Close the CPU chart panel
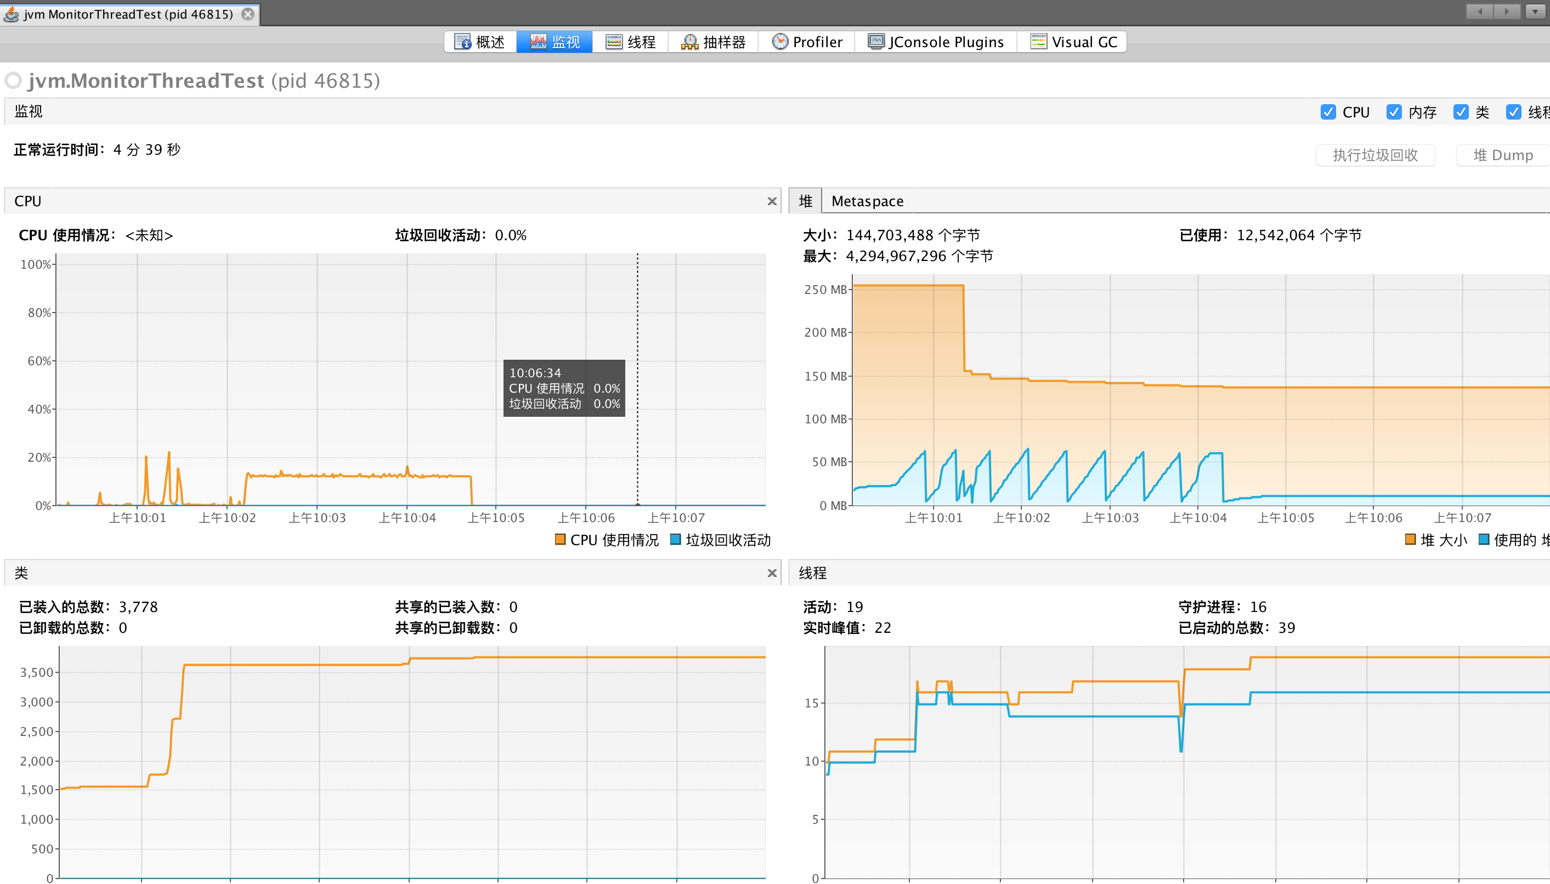The width and height of the screenshot is (1550, 884). tap(772, 201)
